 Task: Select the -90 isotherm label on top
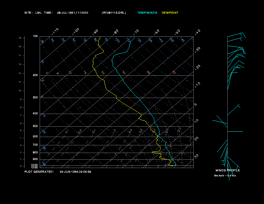(95, 32)
